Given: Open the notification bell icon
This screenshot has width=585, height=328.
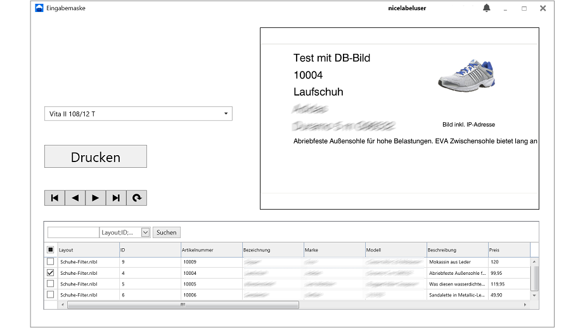Looking at the screenshot, I should (x=487, y=8).
